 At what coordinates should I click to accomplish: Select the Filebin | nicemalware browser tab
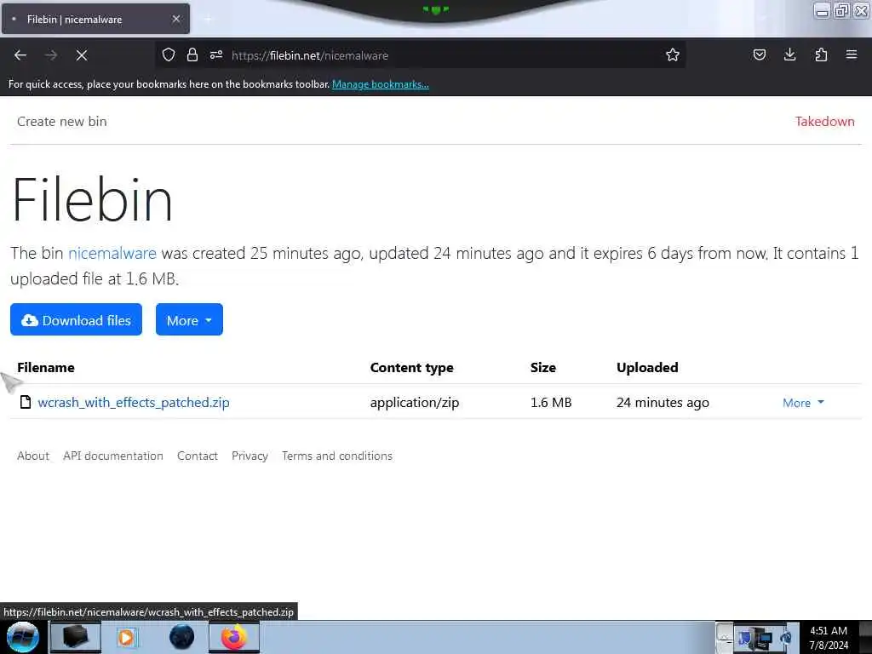click(95, 19)
